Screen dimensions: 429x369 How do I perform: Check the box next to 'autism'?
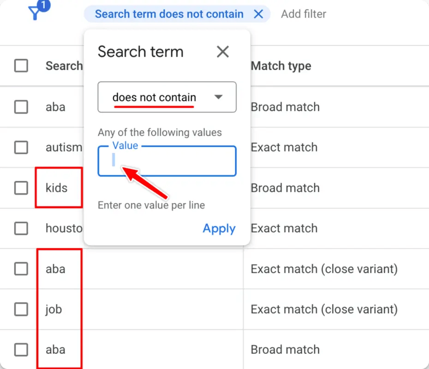click(21, 147)
